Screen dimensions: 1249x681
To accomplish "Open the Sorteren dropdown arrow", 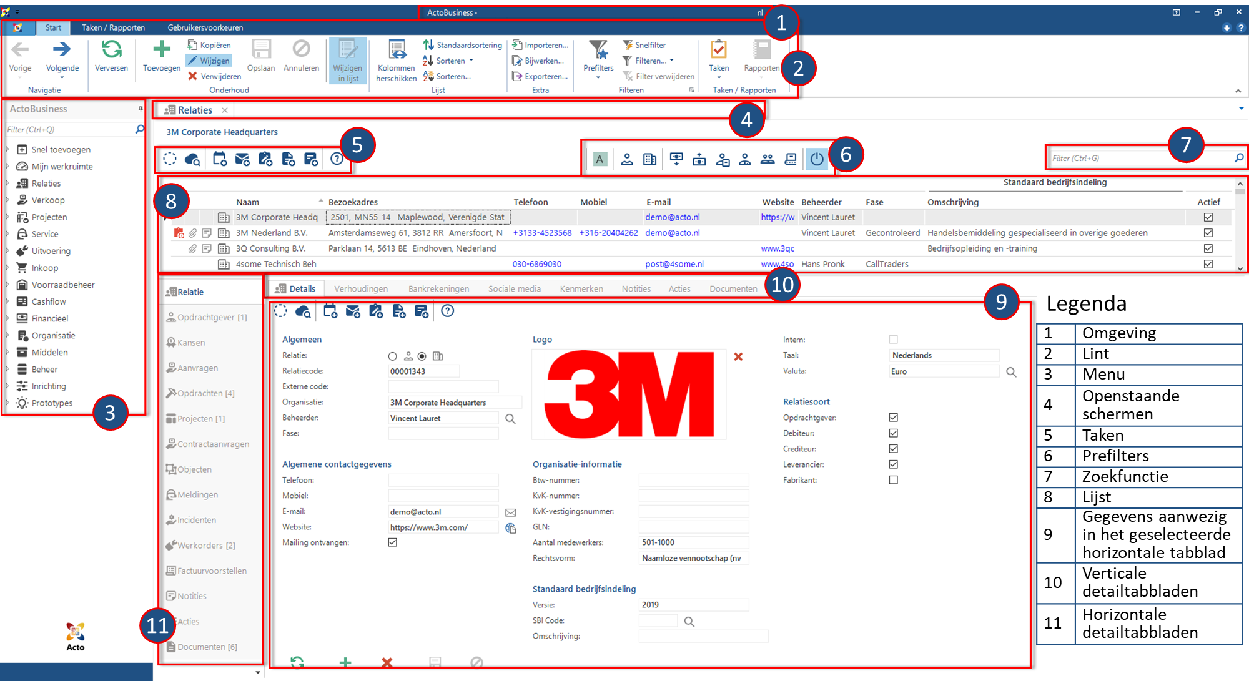I will [471, 61].
